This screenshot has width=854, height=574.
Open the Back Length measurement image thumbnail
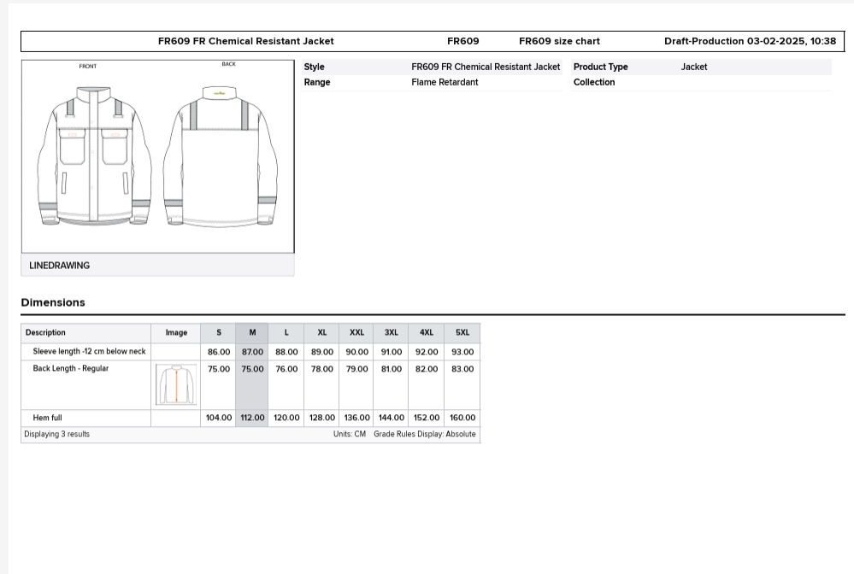176,384
